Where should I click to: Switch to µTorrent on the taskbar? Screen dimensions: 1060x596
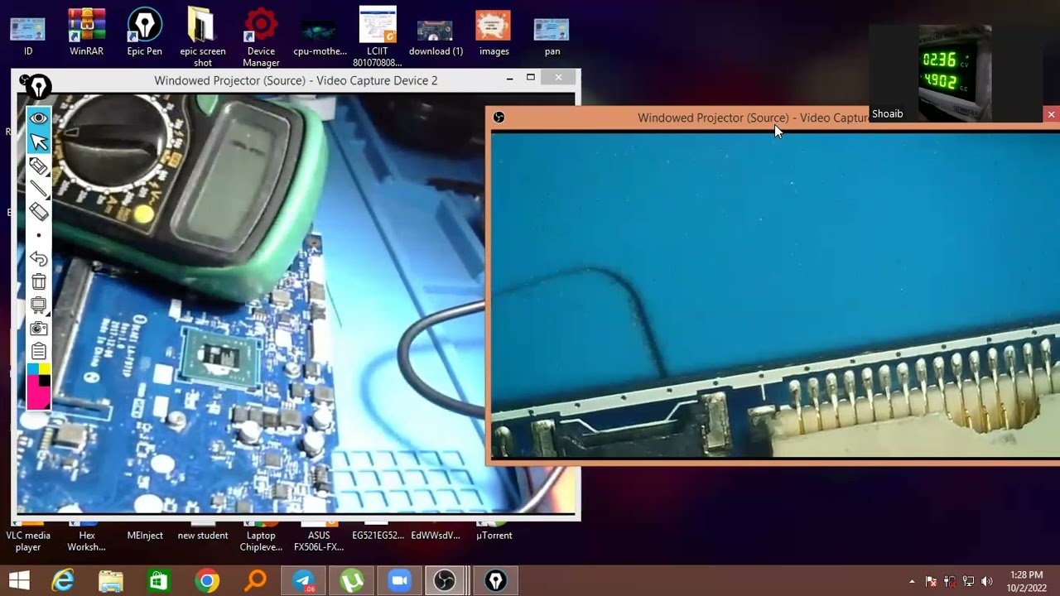351,581
